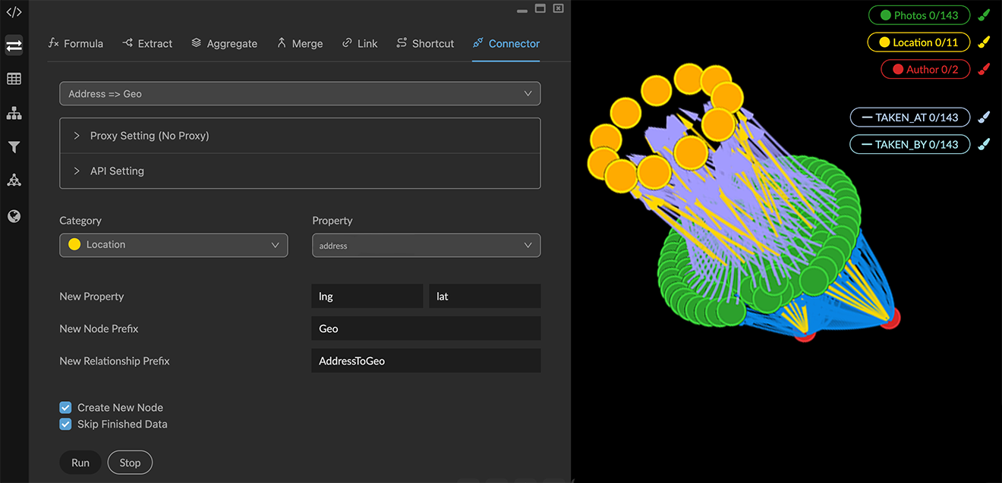This screenshot has height=483, width=1002.
Task: Switch to the Merge tab
Action: [x=300, y=44]
